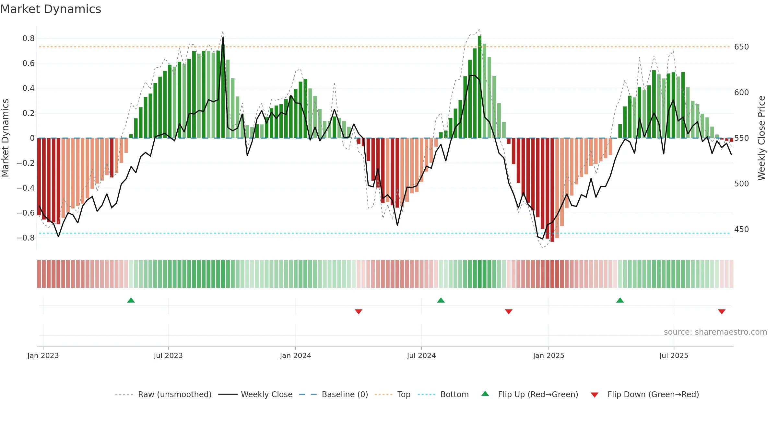Select the green flip-up marker after Jul 2024
This screenshot has width=778, height=437.
441,300
